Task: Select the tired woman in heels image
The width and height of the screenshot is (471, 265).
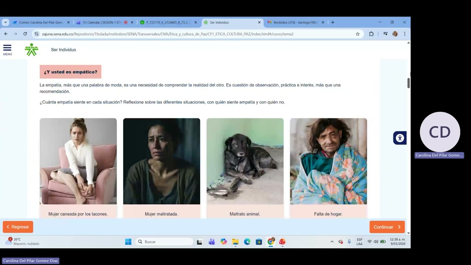Action: click(78, 161)
